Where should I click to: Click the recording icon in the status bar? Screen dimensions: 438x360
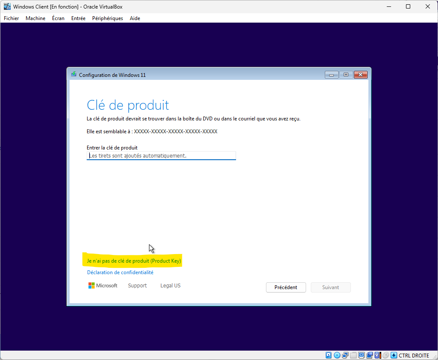pos(370,355)
